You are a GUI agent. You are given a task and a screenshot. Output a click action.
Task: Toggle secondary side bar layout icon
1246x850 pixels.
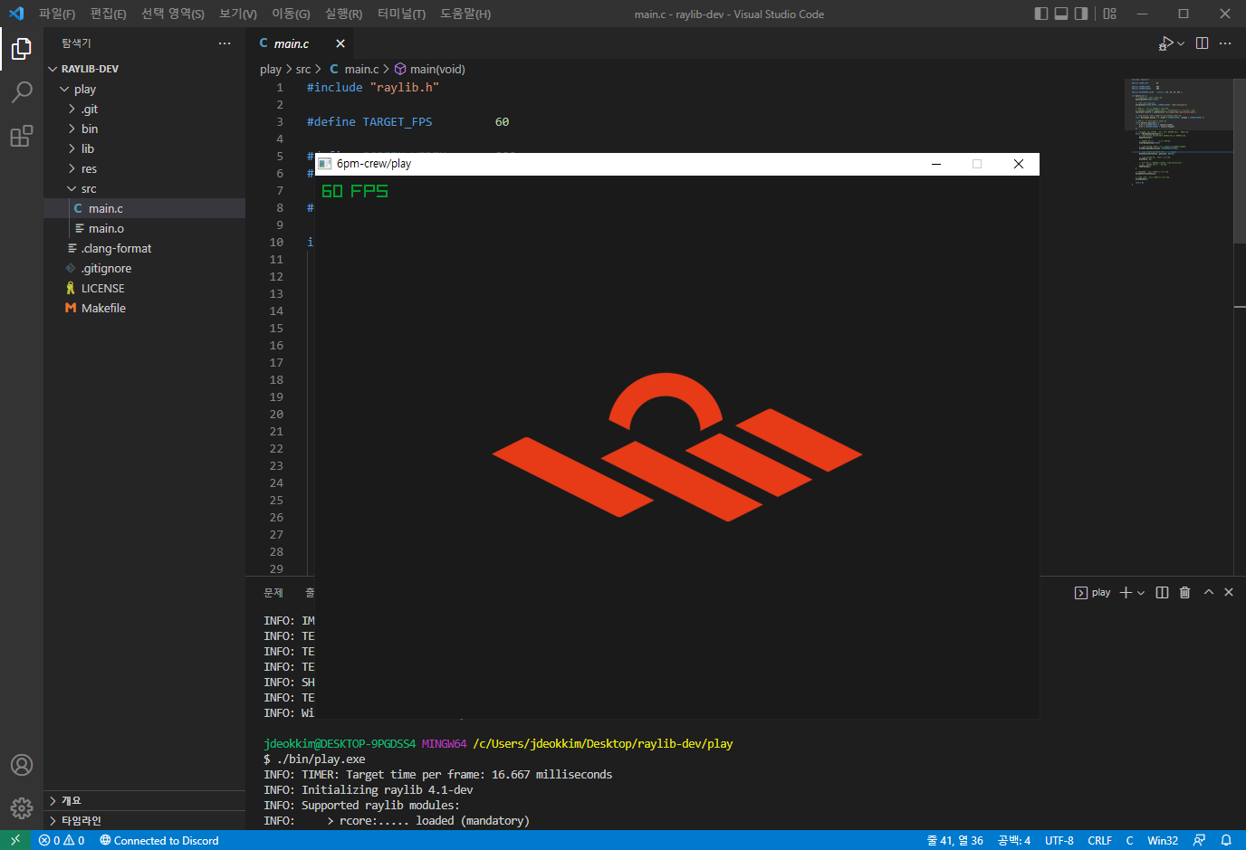(1081, 14)
